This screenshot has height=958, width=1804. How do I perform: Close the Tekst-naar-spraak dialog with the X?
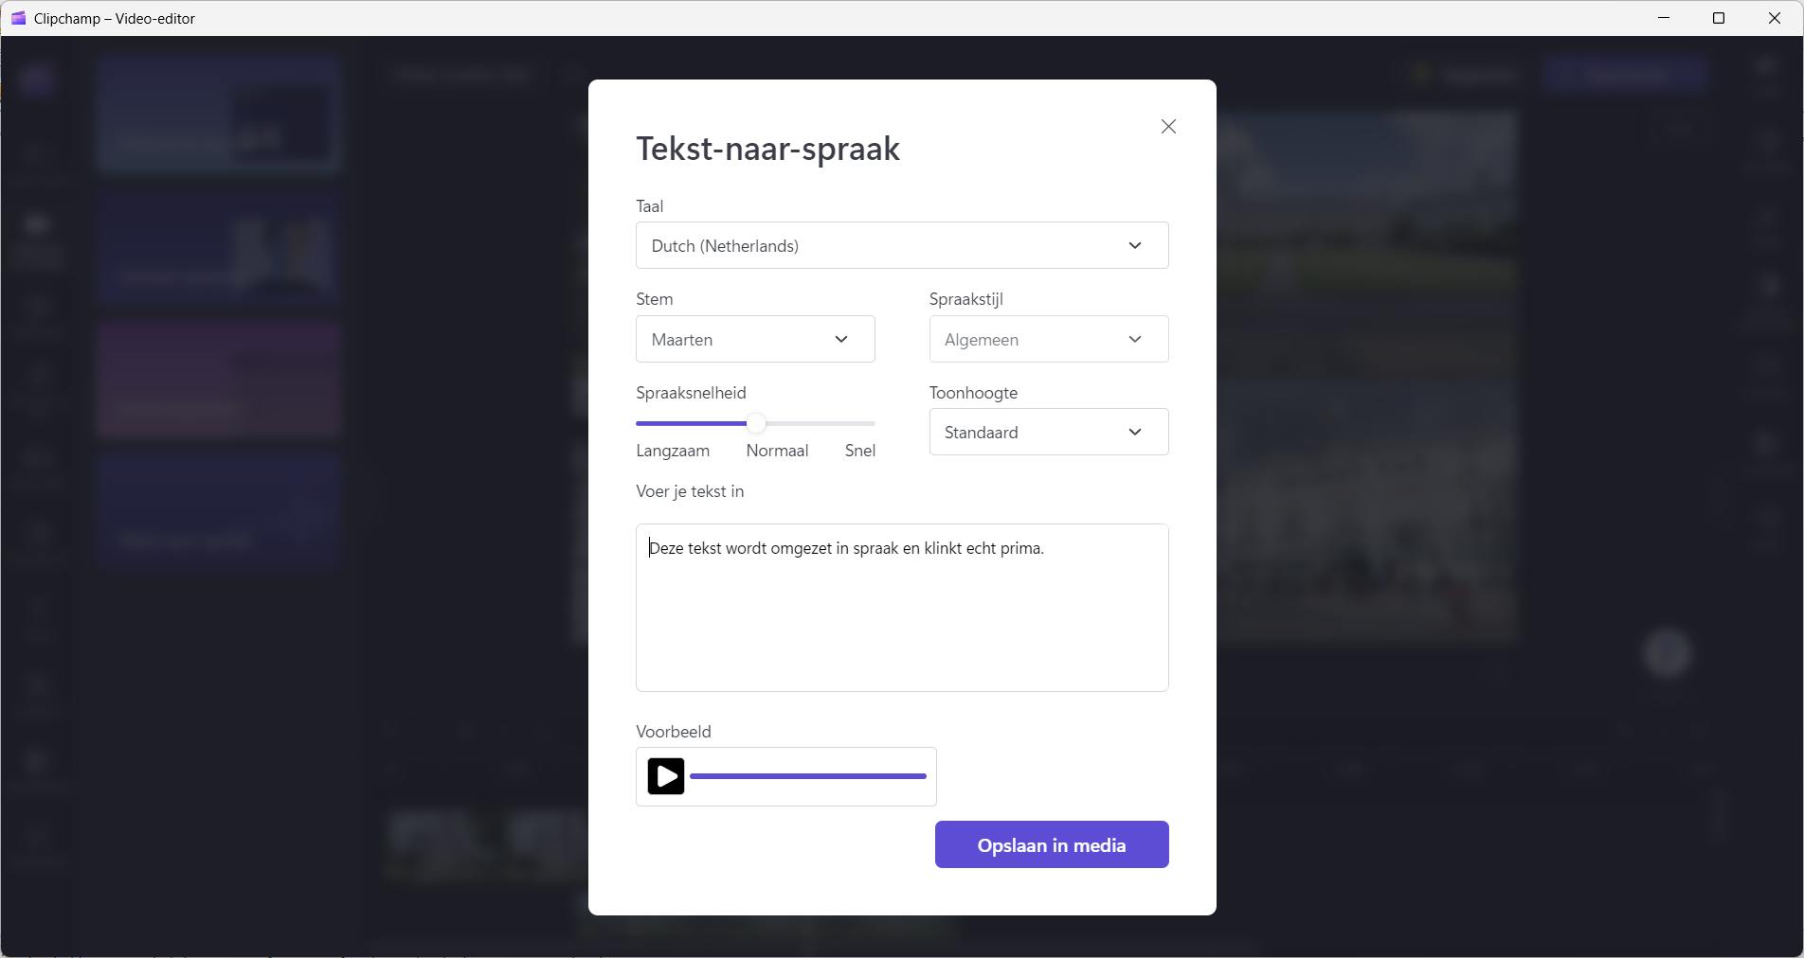[x=1168, y=127]
